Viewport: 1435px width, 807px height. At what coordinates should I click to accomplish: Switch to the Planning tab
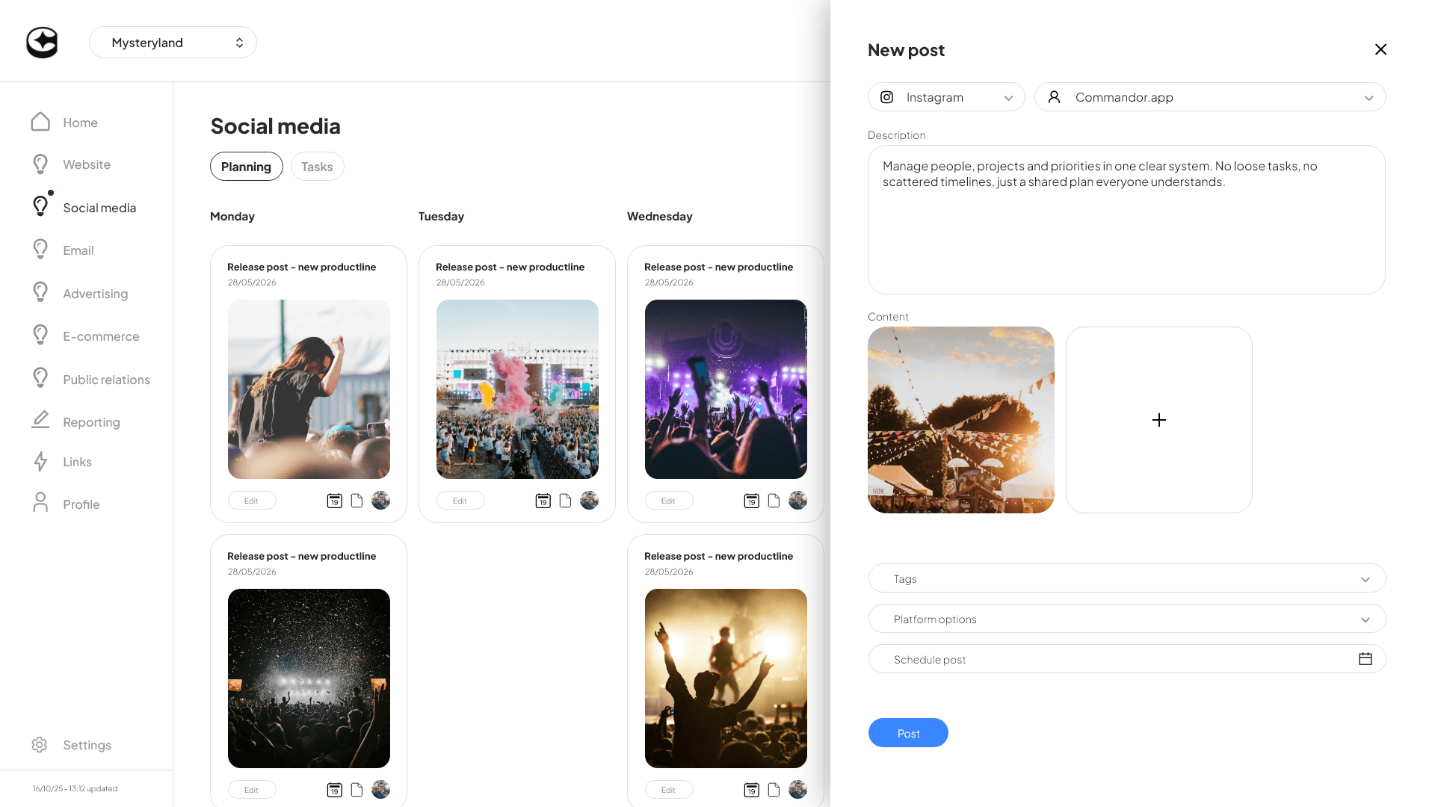[x=247, y=166]
